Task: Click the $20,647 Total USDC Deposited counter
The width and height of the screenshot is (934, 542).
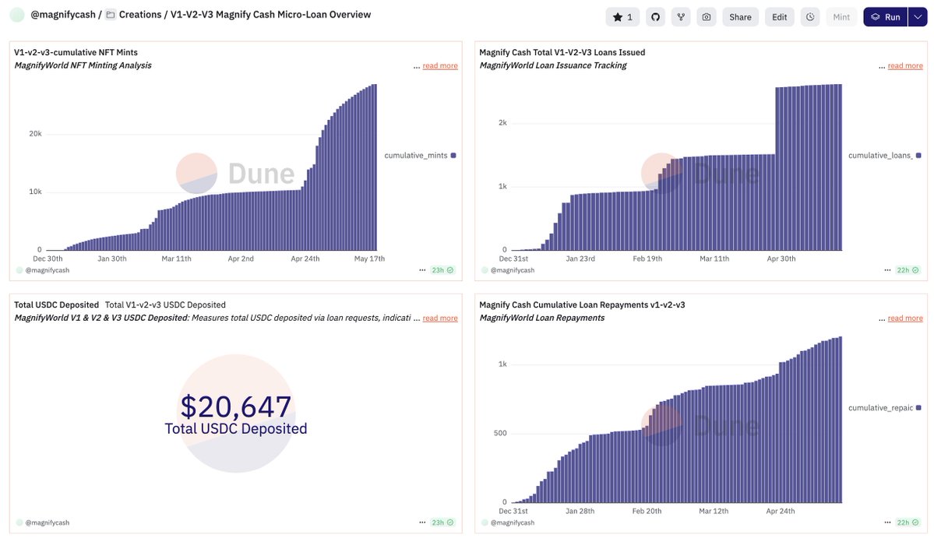Action: click(236, 414)
